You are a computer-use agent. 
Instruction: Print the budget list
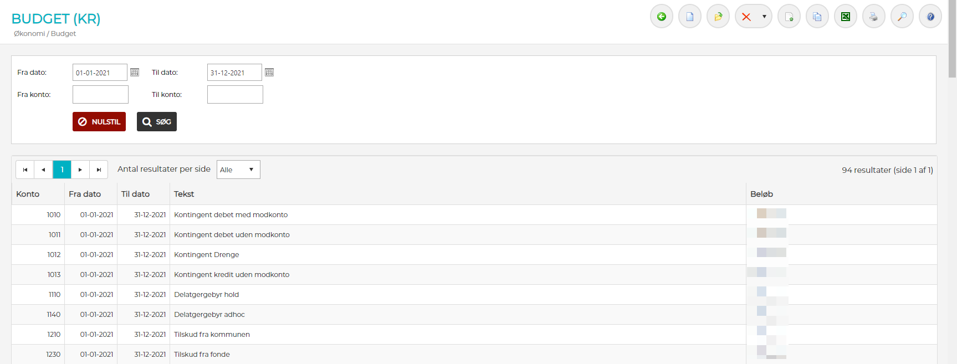click(x=873, y=17)
